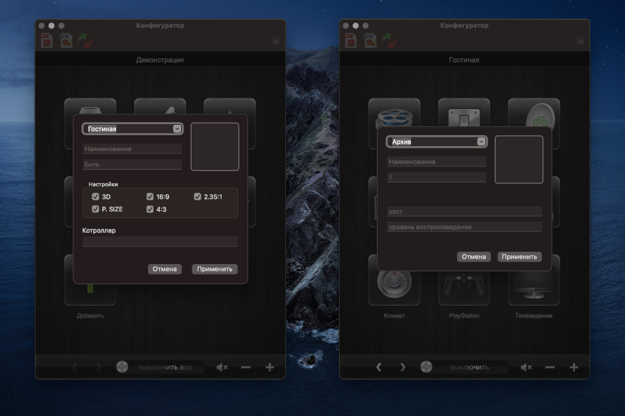This screenshot has height=416, width=625.
Task: Open the Гостиная dropdown
Action: tap(132, 129)
